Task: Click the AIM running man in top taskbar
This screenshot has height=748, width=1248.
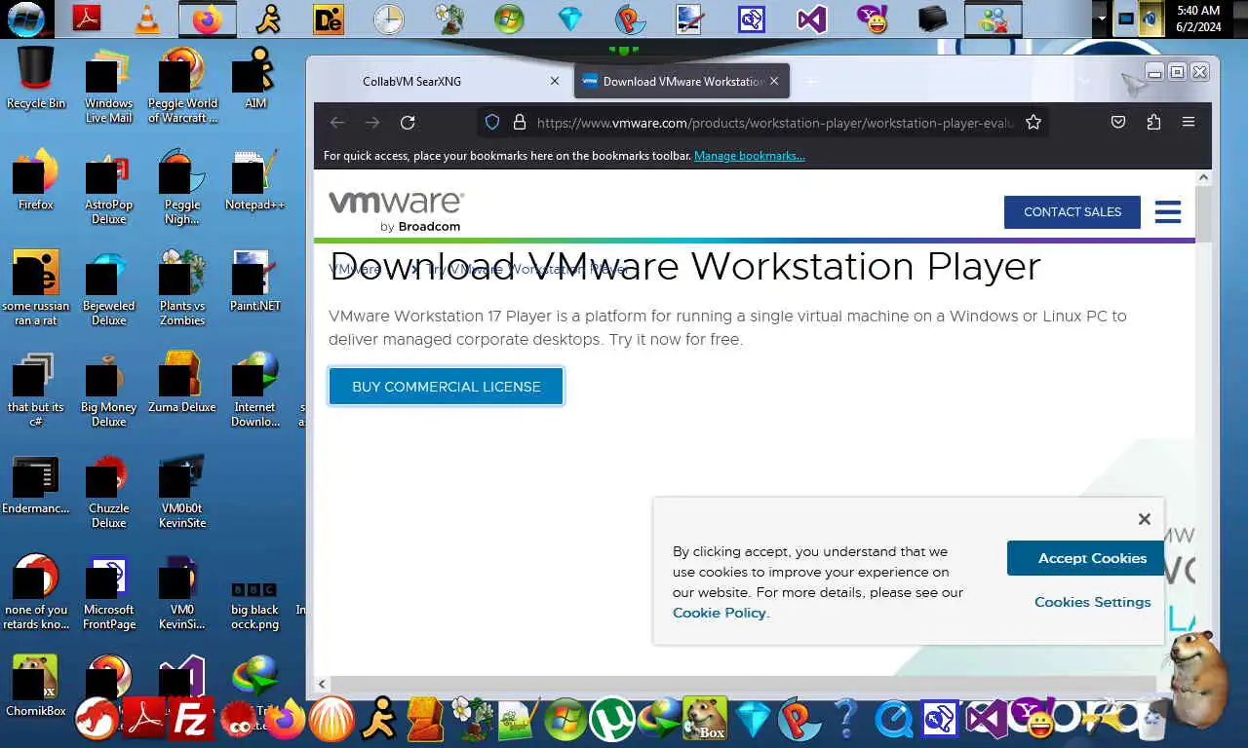Action: (x=268, y=19)
